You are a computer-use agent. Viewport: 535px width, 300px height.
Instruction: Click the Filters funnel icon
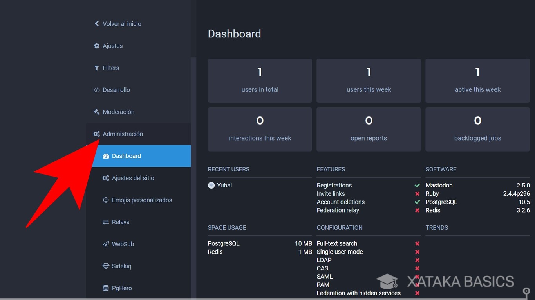[96, 68]
